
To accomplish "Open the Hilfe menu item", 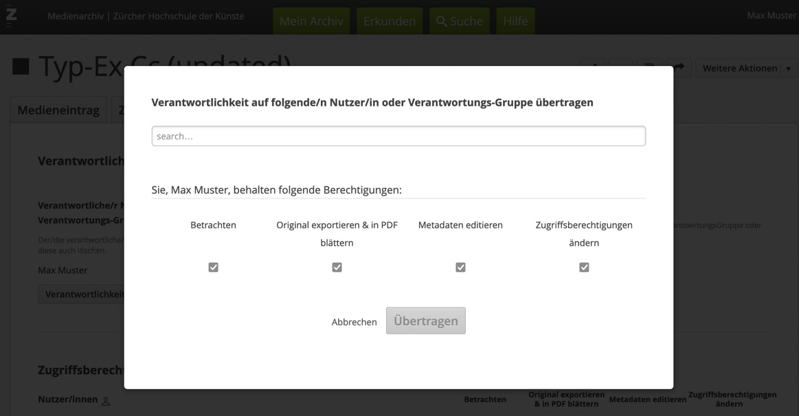I will tap(515, 21).
